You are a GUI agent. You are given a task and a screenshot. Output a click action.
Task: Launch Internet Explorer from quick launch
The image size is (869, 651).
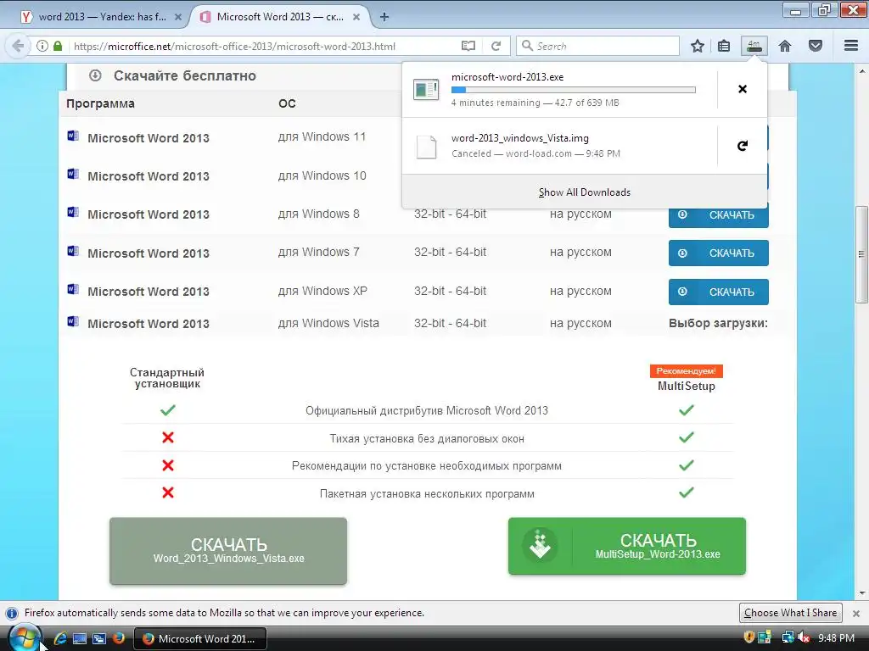coord(60,638)
